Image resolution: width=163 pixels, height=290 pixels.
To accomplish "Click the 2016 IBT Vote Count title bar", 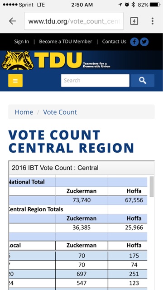I will pos(81,168).
